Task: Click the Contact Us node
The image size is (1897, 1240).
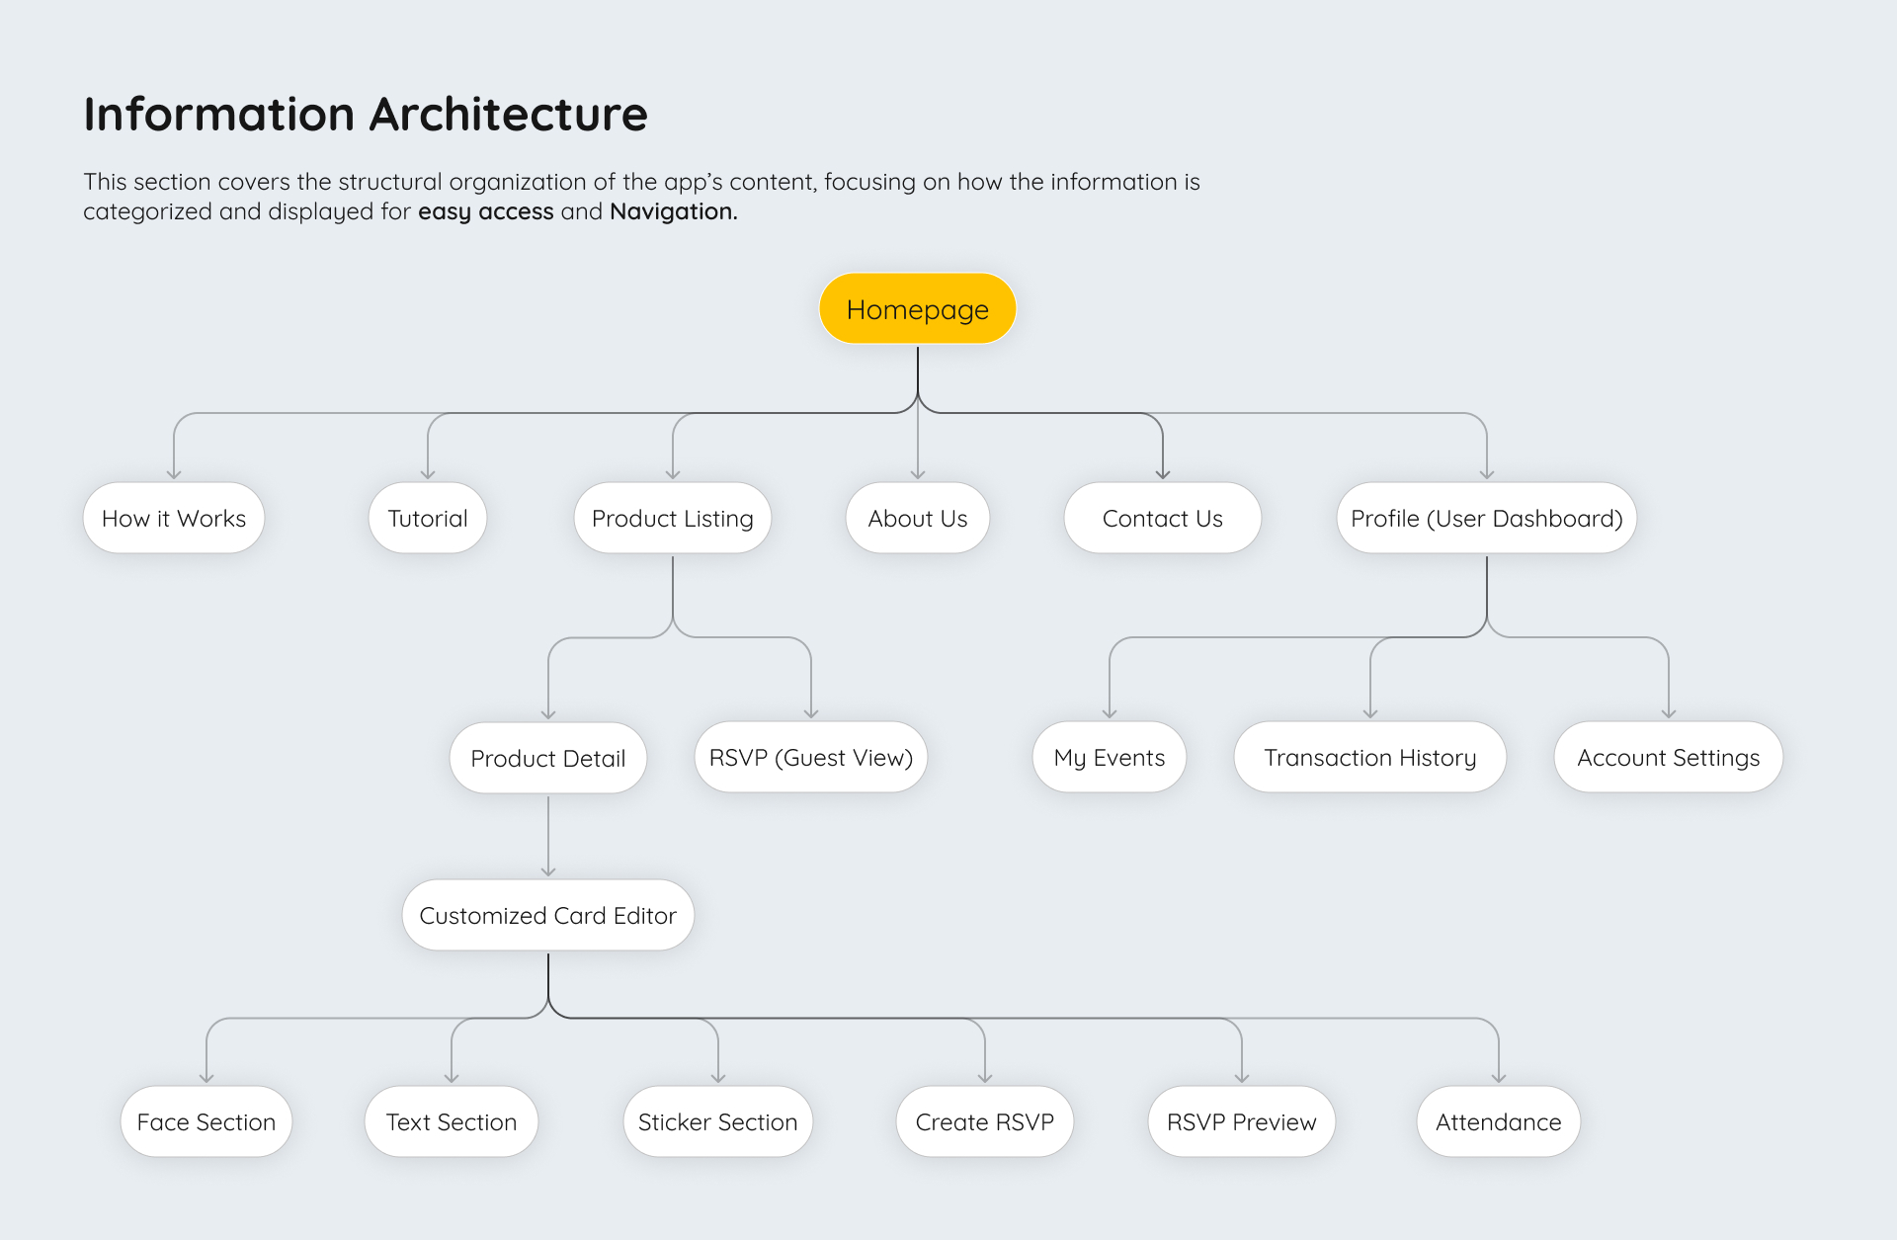Action: pyautogui.click(x=1162, y=519)
